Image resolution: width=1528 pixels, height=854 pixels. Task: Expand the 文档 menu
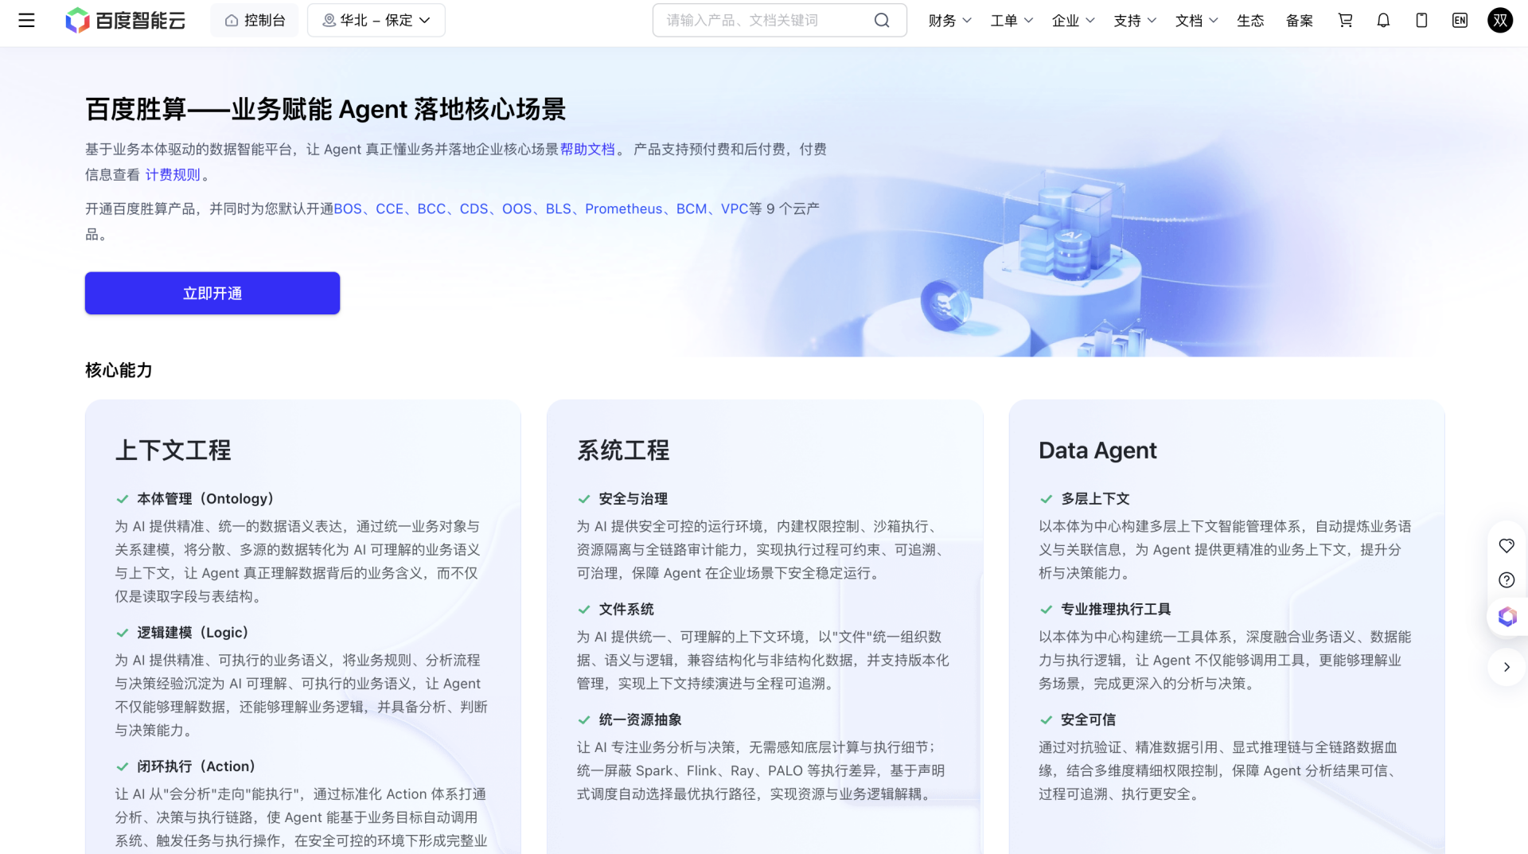coord(1197,21)
